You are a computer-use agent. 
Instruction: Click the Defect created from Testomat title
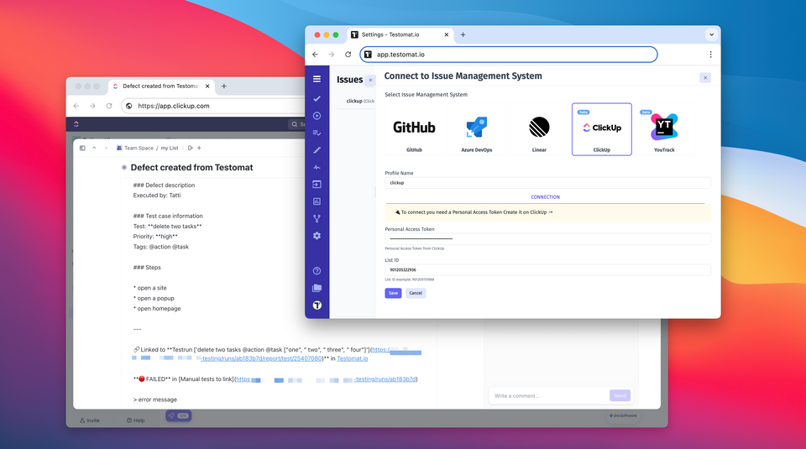(x=191, y=168)
